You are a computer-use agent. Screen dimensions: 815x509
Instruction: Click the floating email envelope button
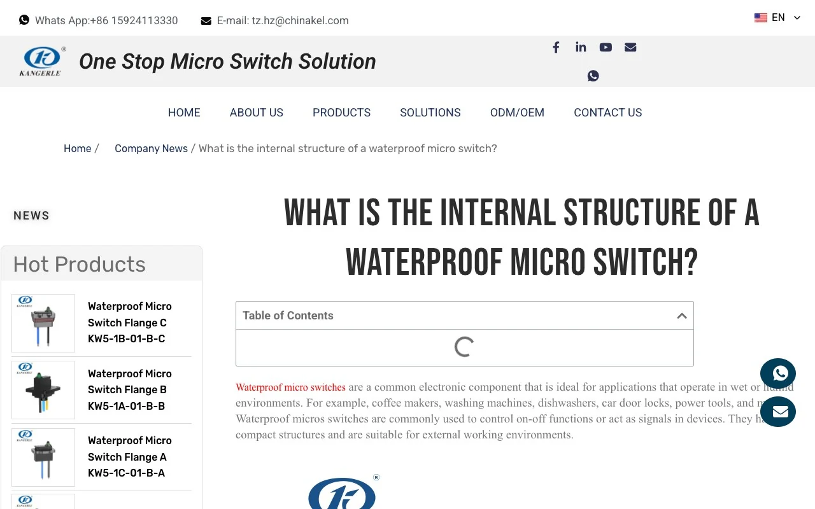pyautogui.click(x=778, y=412)
